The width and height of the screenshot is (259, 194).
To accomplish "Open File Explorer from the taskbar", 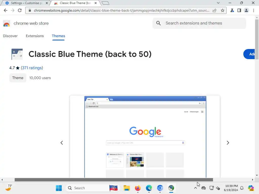I will tap(127, 188).
